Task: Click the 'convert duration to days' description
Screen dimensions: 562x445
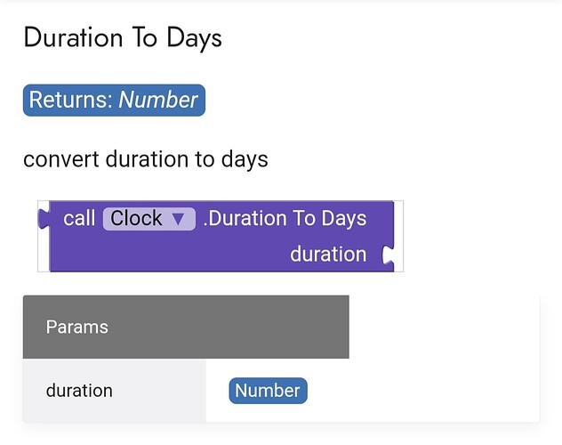Action: click(146, 159)
